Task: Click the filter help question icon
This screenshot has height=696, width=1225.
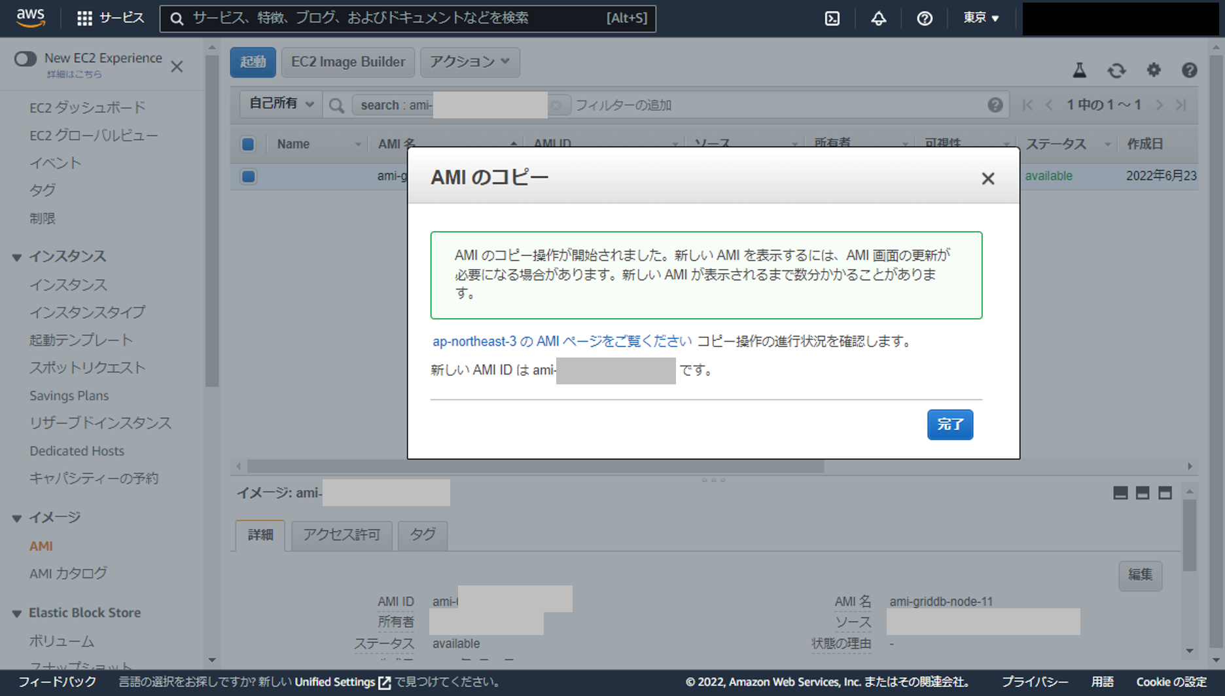Action: (995, 105)
